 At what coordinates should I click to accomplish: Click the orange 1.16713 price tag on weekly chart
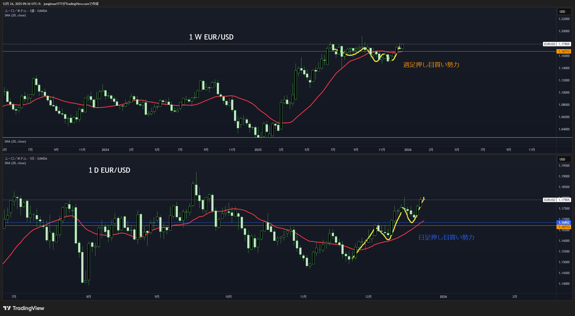coord(564,51)
